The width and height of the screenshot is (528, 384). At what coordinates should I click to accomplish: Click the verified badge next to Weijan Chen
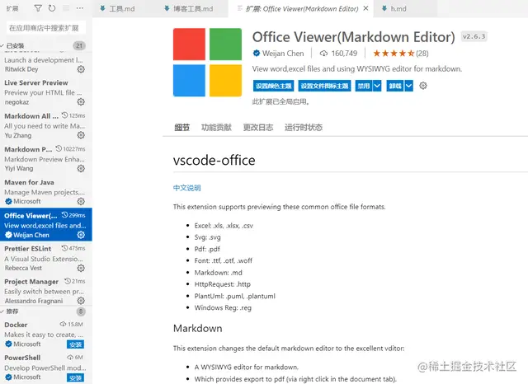pyautogui.click(x=257, y=53)
